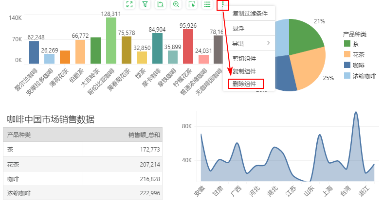Click the value 172,773 in the table

[x=150, y=150]
